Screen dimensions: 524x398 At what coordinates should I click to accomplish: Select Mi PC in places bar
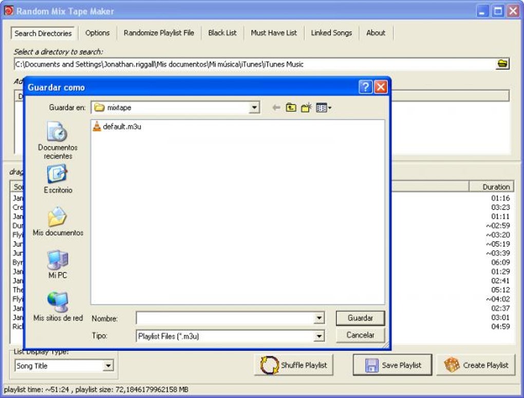[x=58, y=264]
